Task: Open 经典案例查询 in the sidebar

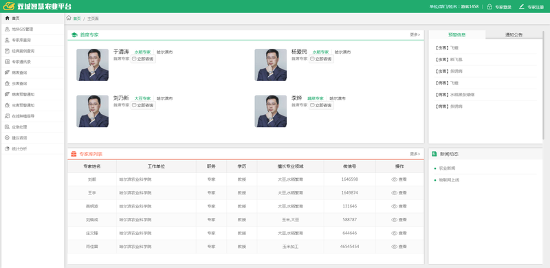Action: (32, 51)
